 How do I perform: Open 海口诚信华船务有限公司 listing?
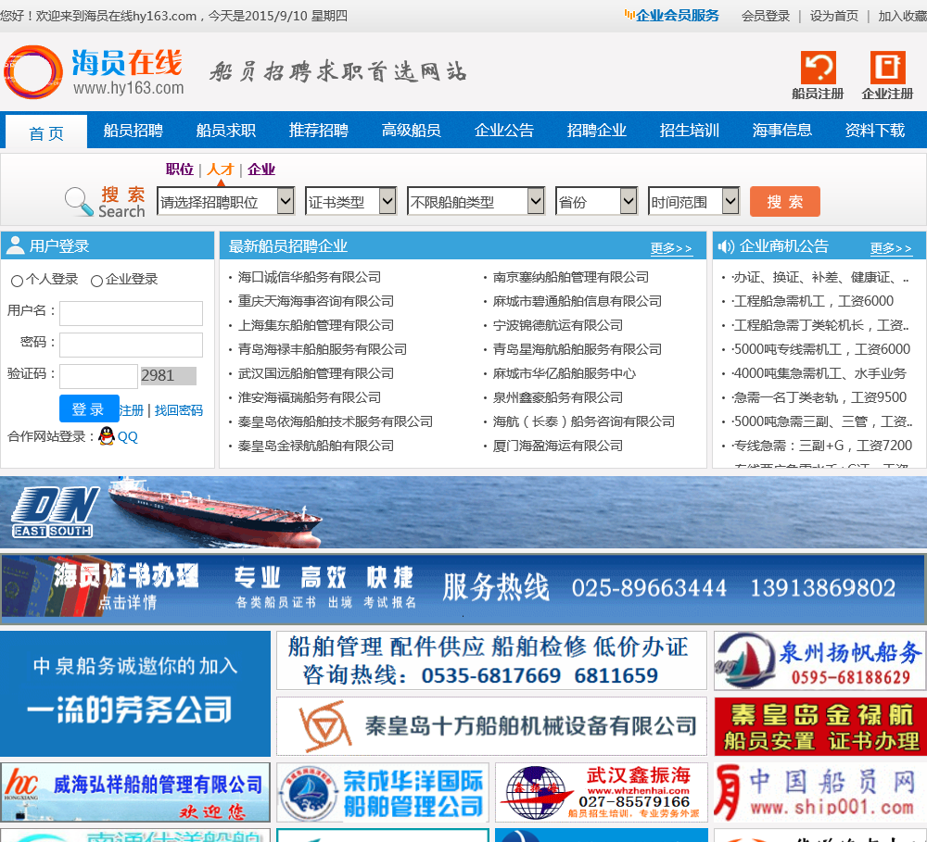(310, 277)
